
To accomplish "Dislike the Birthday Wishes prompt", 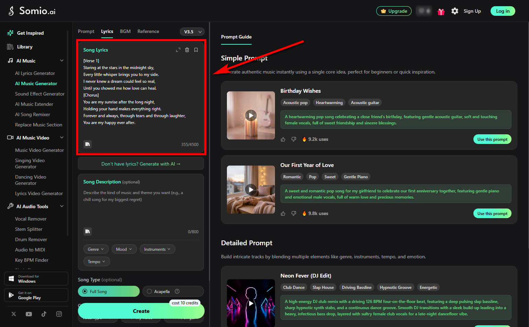I will coord(294,139).
